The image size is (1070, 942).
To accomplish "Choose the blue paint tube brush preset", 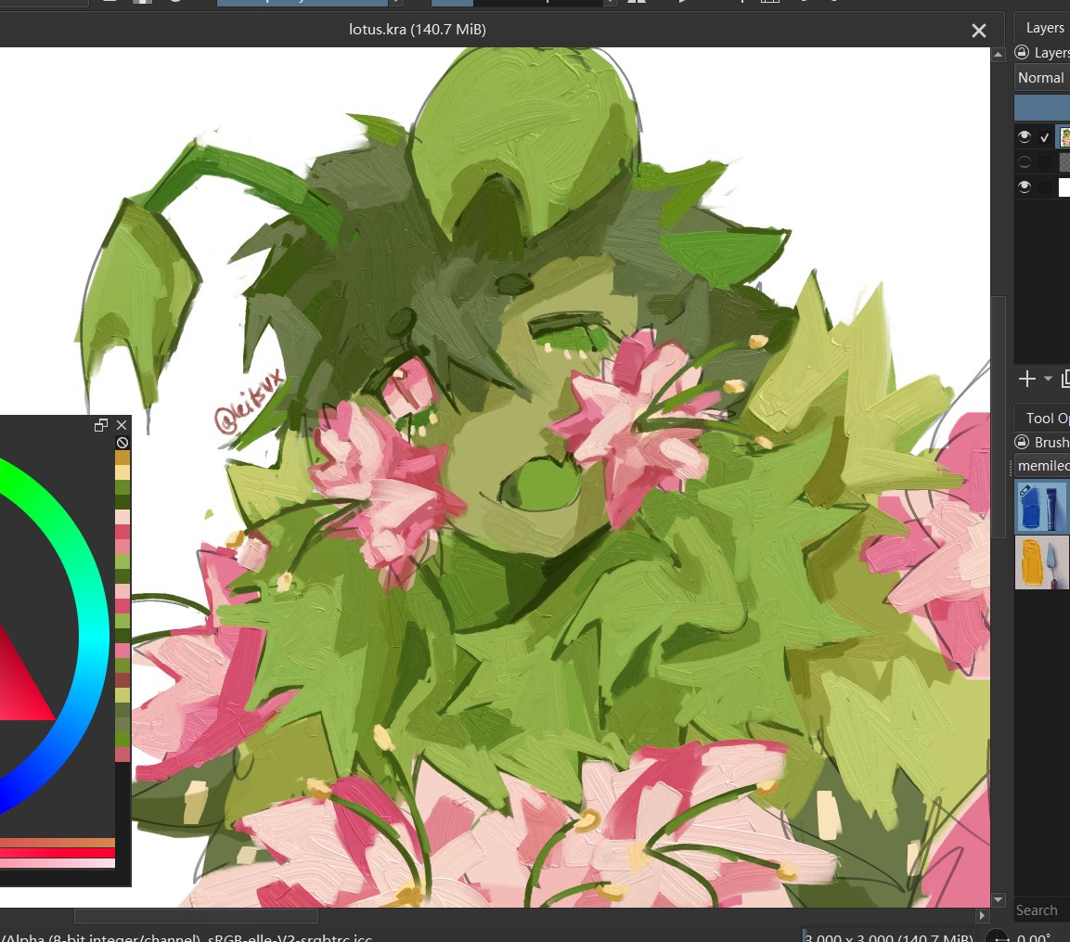I will (x=1041, y=507).
